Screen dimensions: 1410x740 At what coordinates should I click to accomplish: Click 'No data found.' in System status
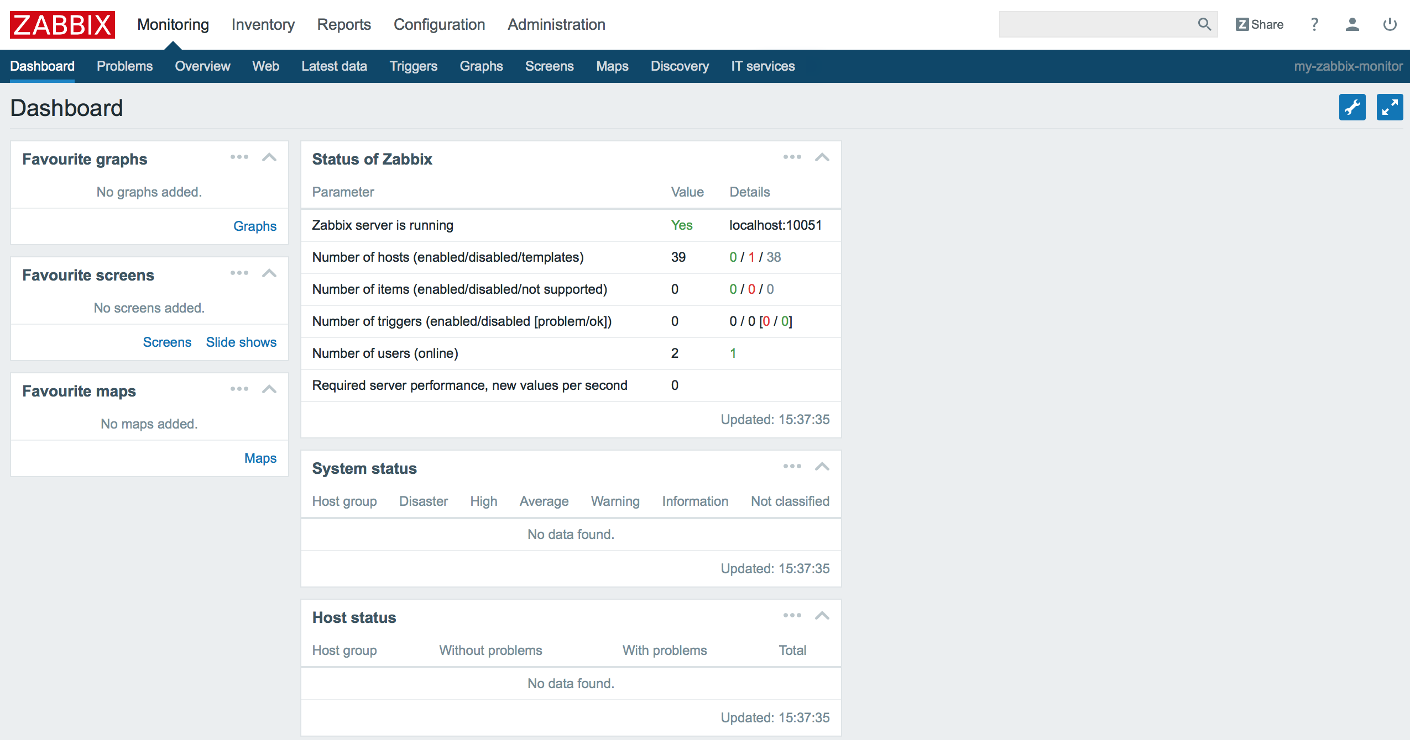click(571, 535)
